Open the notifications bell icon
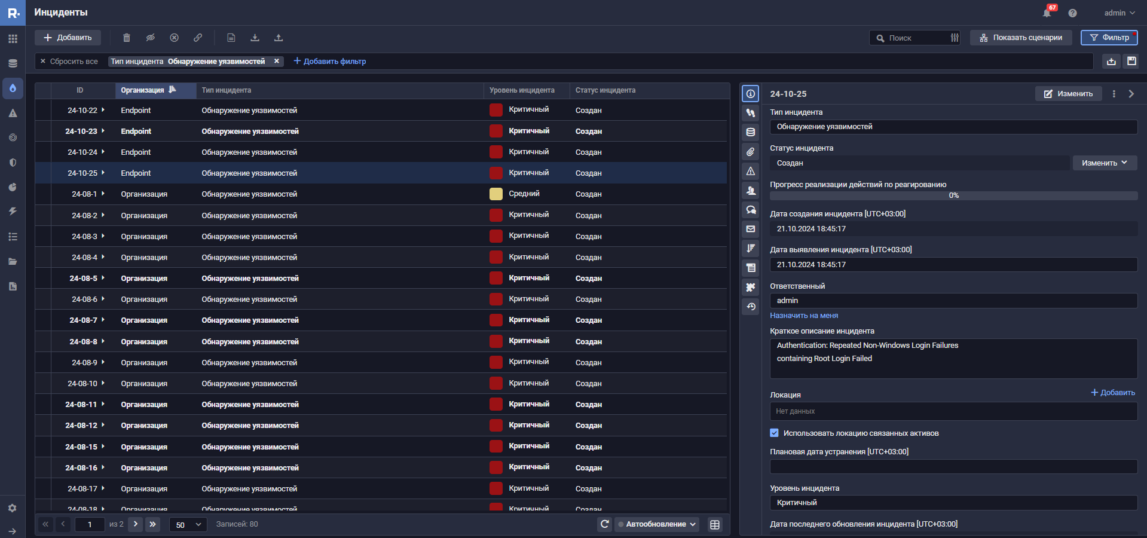This screenshot has width=1147, height=538. (1047, 13)
